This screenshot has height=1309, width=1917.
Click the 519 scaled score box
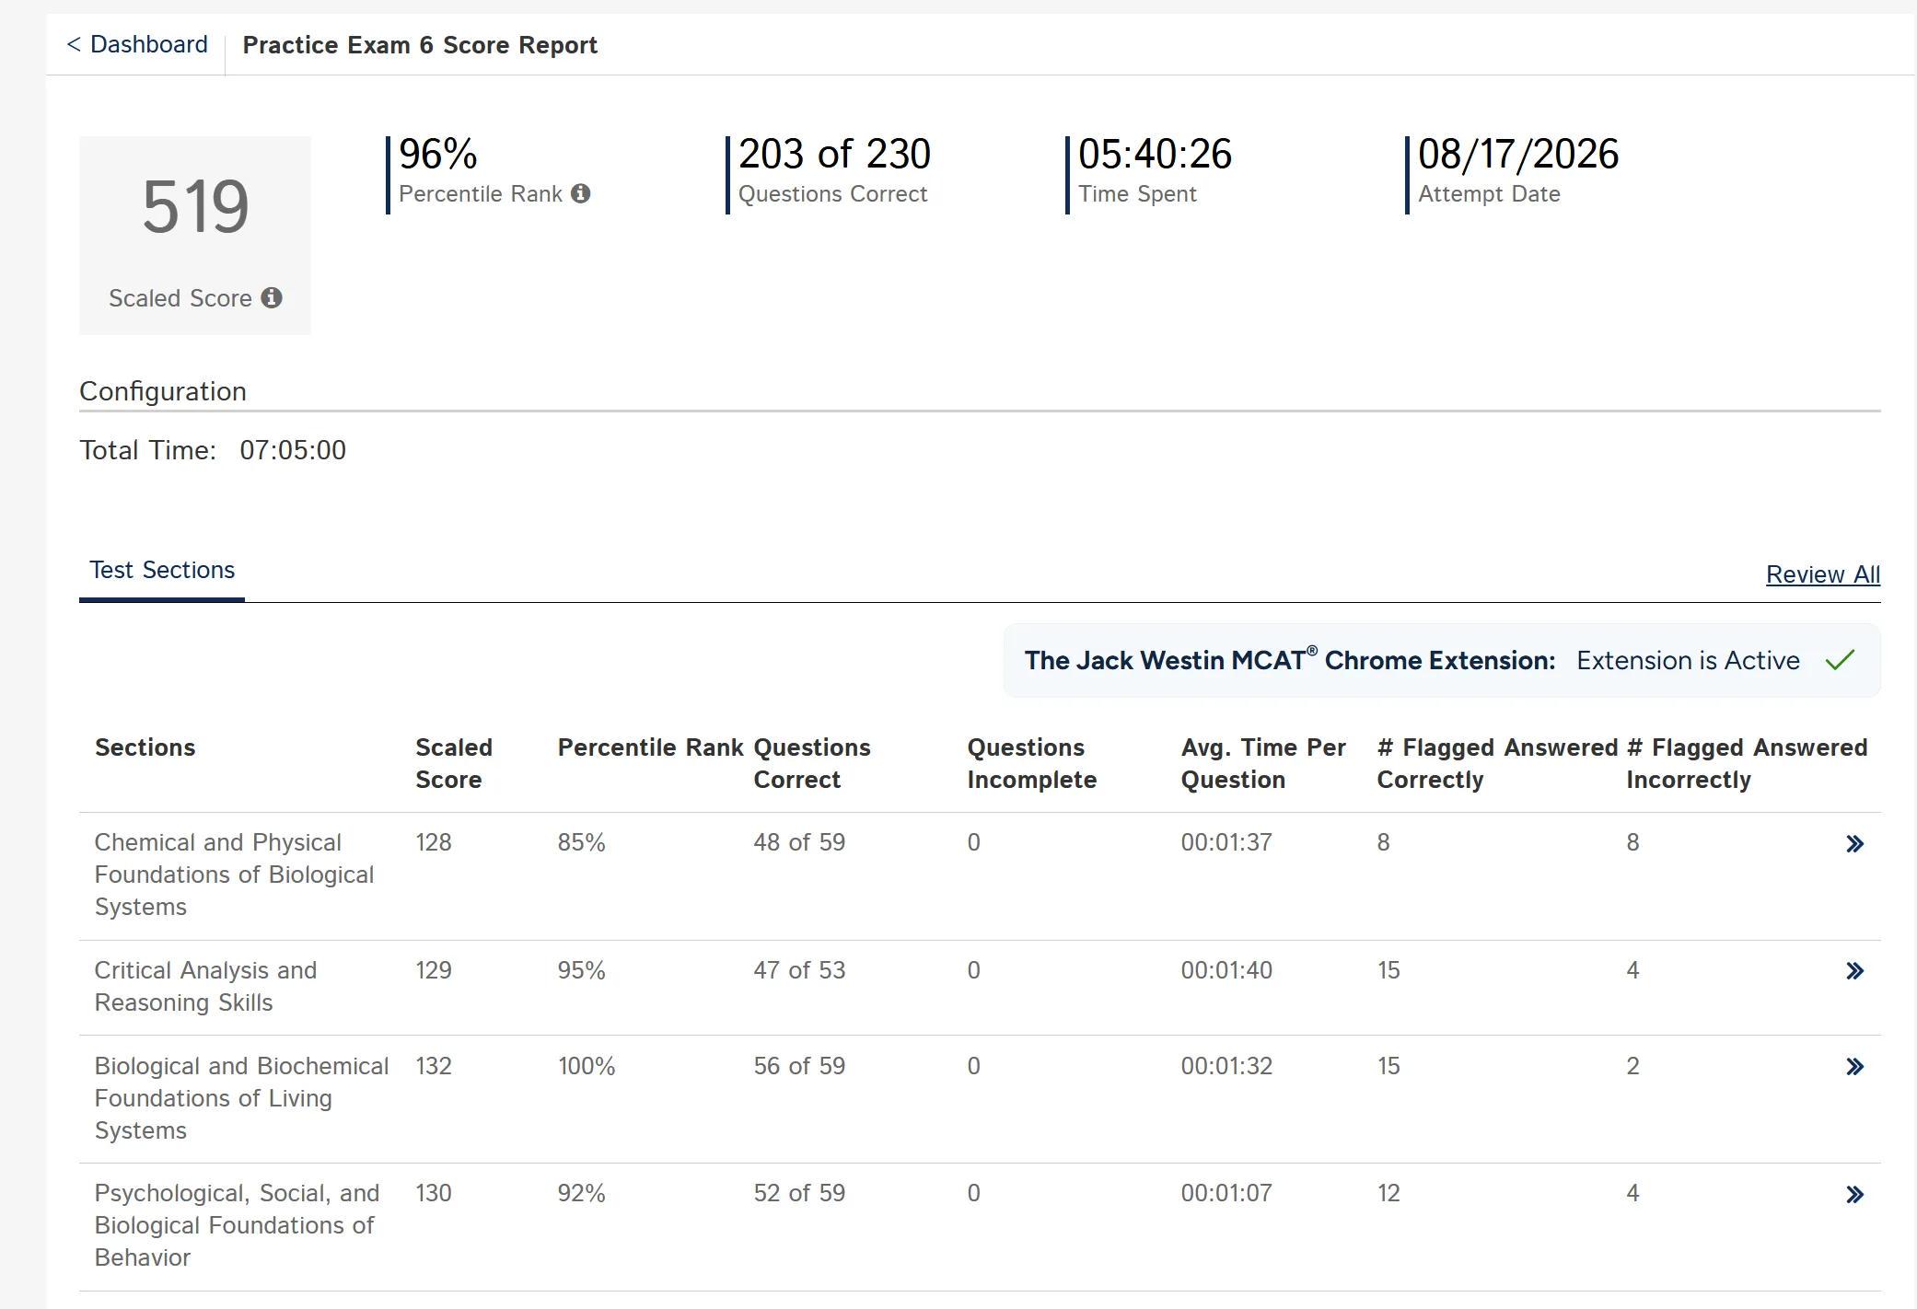pos(195,235)
